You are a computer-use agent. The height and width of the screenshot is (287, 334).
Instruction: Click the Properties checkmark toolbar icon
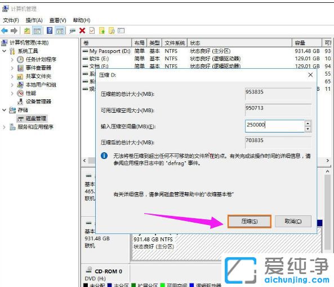92,30
